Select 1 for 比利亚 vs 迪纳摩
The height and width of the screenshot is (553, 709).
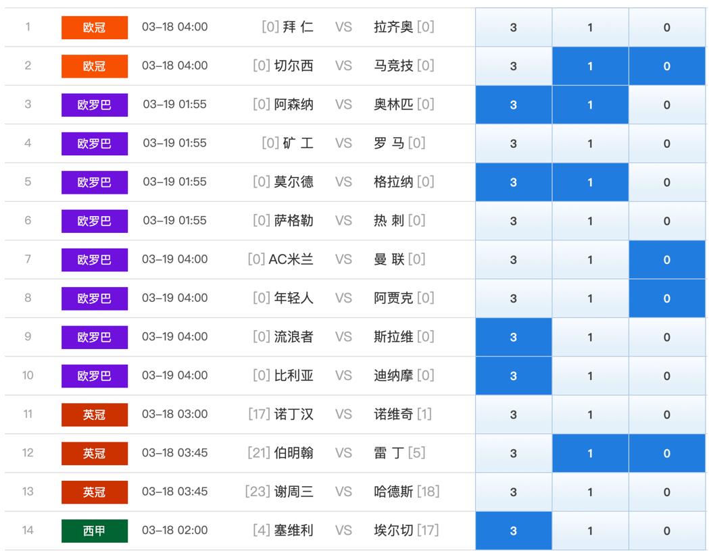pyautogui.click(x=590, y=376)
